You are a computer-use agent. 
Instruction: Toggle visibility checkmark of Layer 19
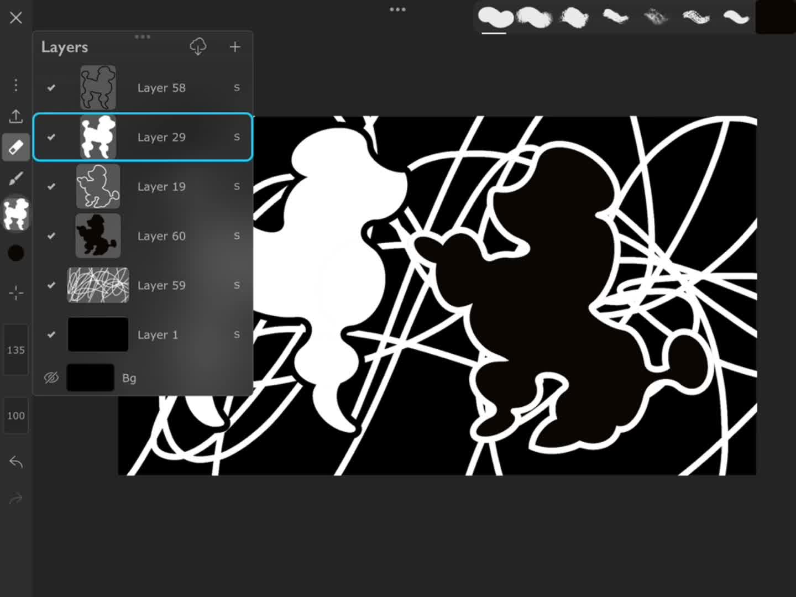click(51, 186)
